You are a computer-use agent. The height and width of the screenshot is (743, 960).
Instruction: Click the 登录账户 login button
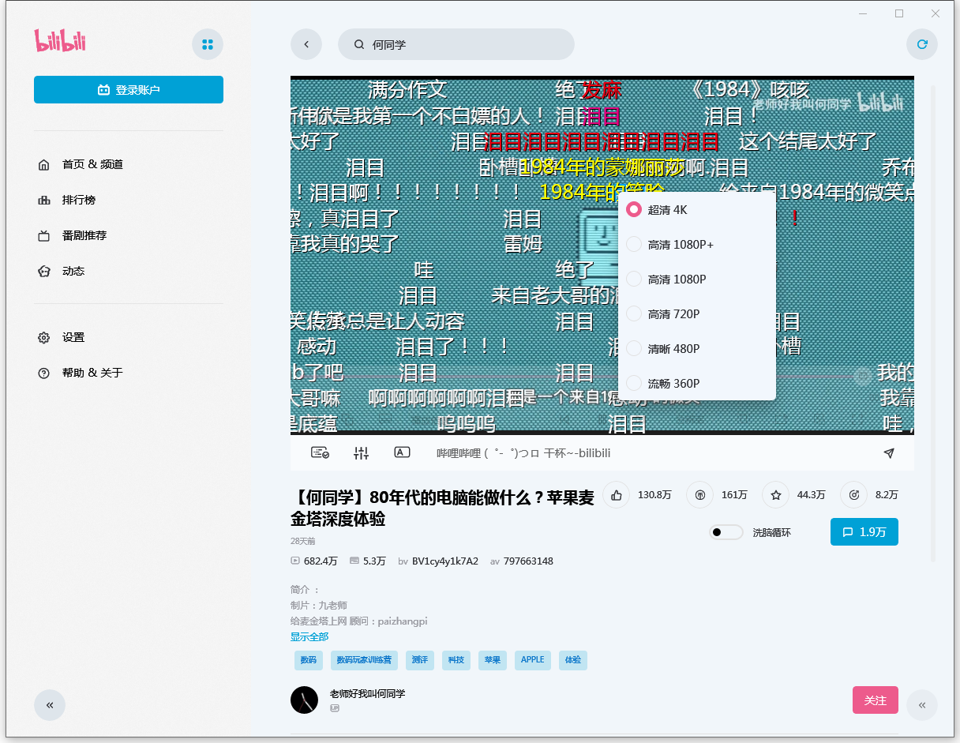[x=128, y=89]
